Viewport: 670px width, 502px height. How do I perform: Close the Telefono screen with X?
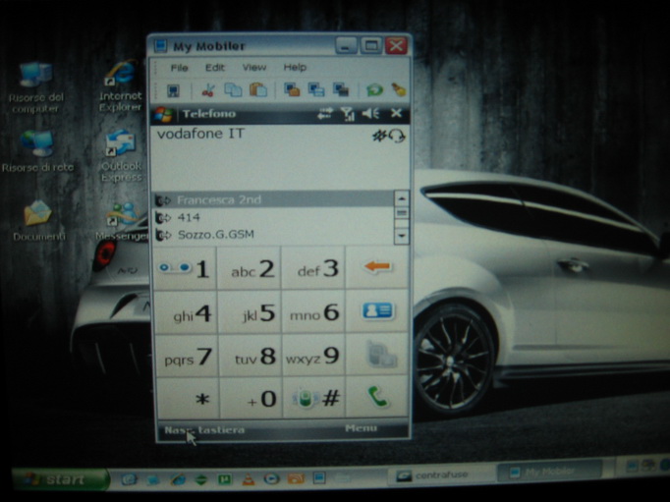(396, 113)
